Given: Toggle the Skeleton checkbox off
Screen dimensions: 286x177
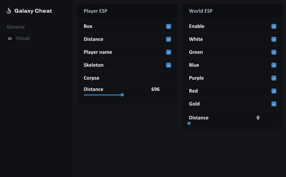Looking at the screenshot, I should [x=168, y=65].
